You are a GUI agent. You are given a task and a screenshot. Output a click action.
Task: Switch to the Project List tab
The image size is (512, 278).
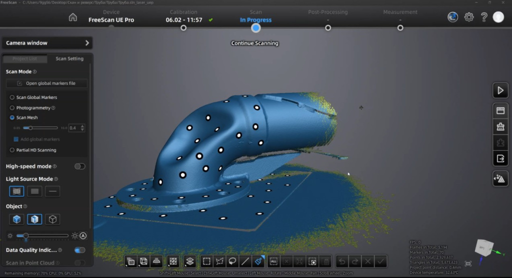25,59
